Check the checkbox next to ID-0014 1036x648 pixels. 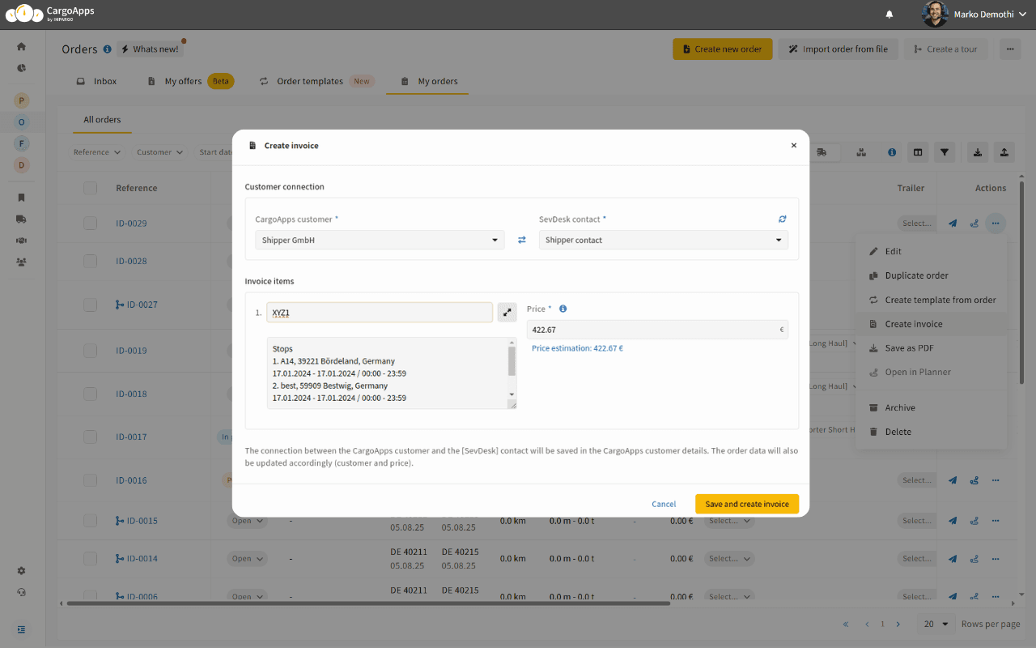(90, 558)
